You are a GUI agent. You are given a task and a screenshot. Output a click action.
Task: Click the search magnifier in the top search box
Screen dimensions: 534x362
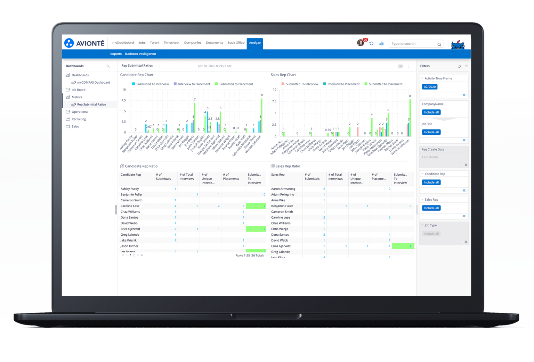tap(439, 44)
